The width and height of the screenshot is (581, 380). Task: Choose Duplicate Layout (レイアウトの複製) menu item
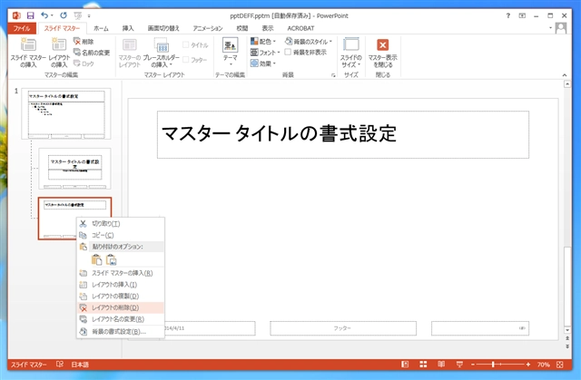click(x=121, y=296)
